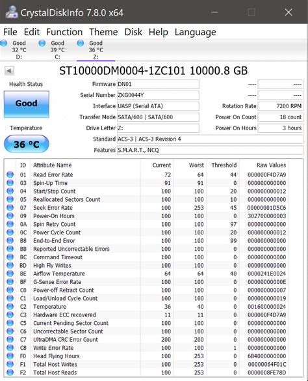
Task: Click the Power On Hours field
Action: [280, 128]
